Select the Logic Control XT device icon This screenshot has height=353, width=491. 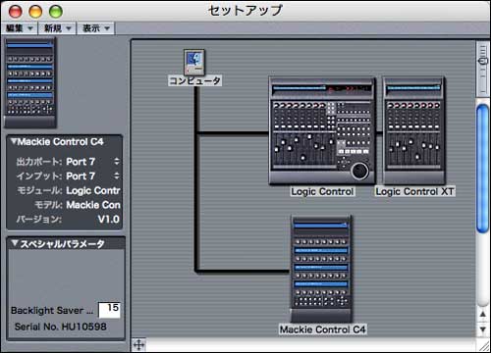[414, 130]
